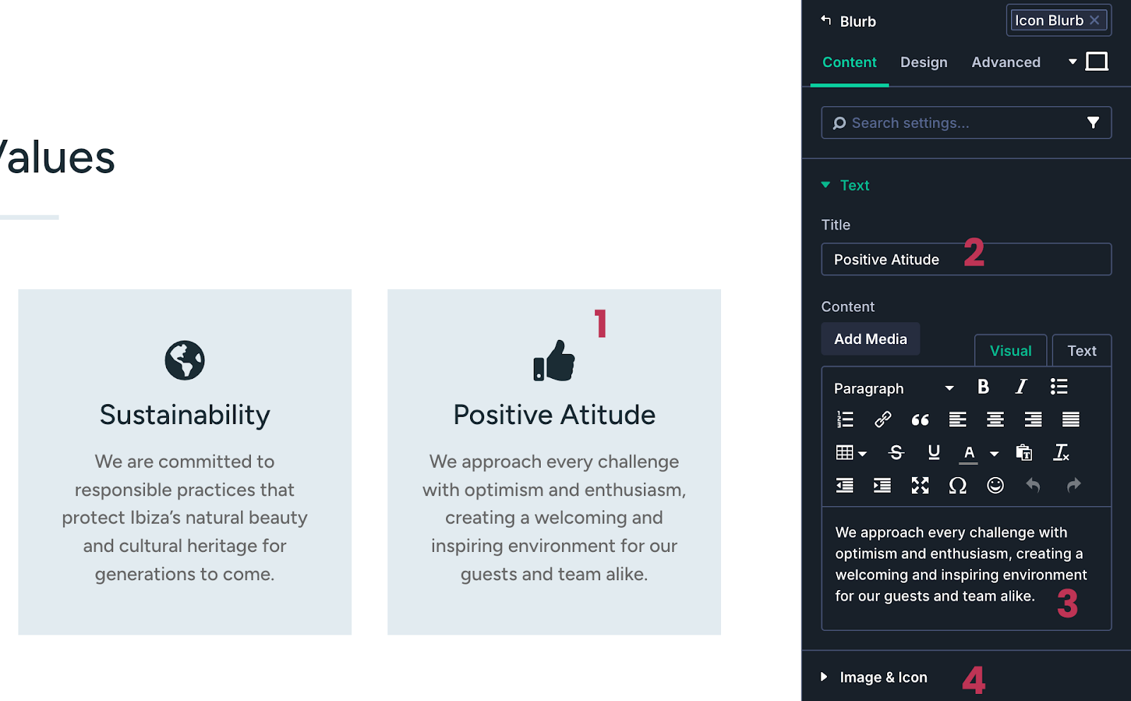1131x701 pixels.
Task: Apply bold formatting in the content editor
Action: 983,387
